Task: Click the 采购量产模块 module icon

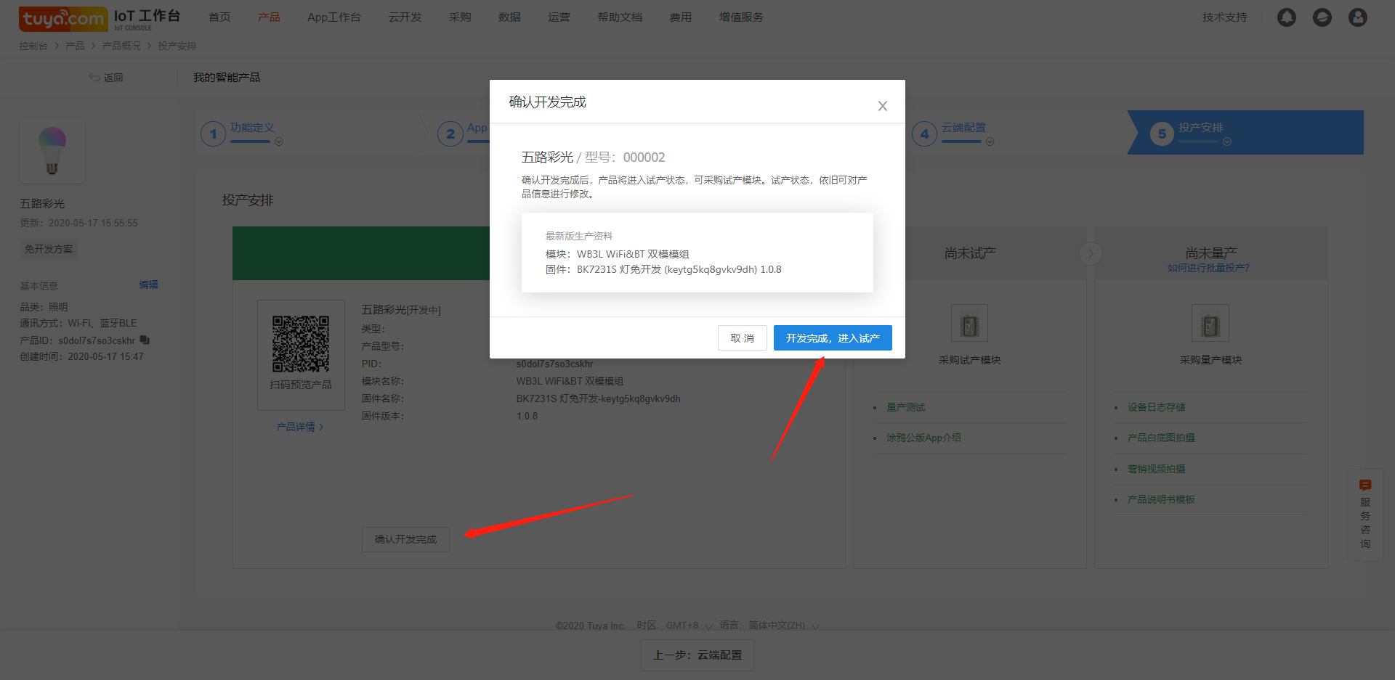Action: (x=1210, y=324)
